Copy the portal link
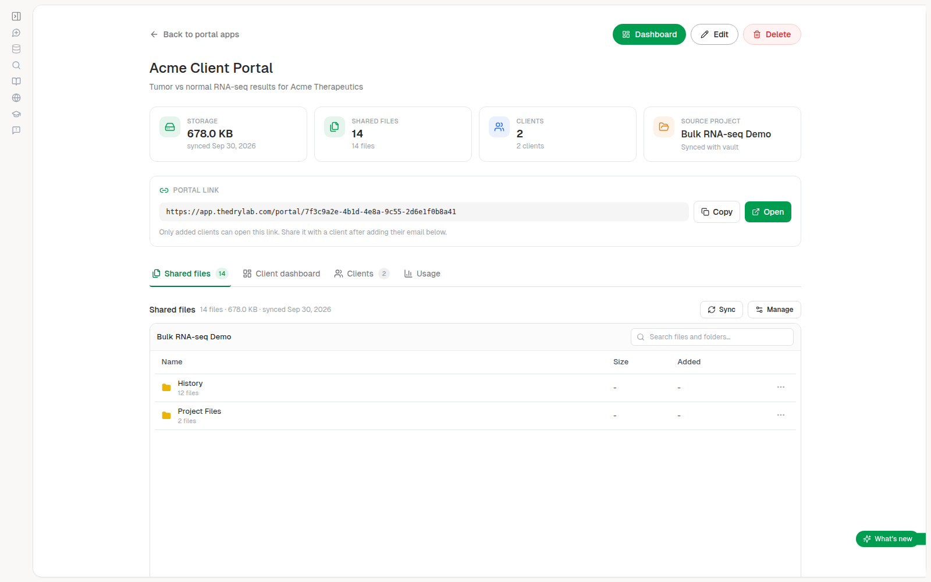The image size is (931, 582). (717, 212)
